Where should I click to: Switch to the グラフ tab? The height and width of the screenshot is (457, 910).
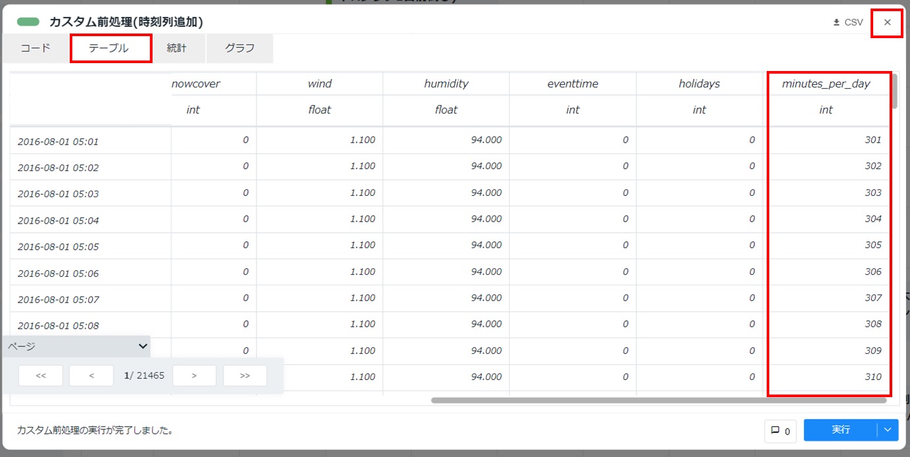[239, 48]
